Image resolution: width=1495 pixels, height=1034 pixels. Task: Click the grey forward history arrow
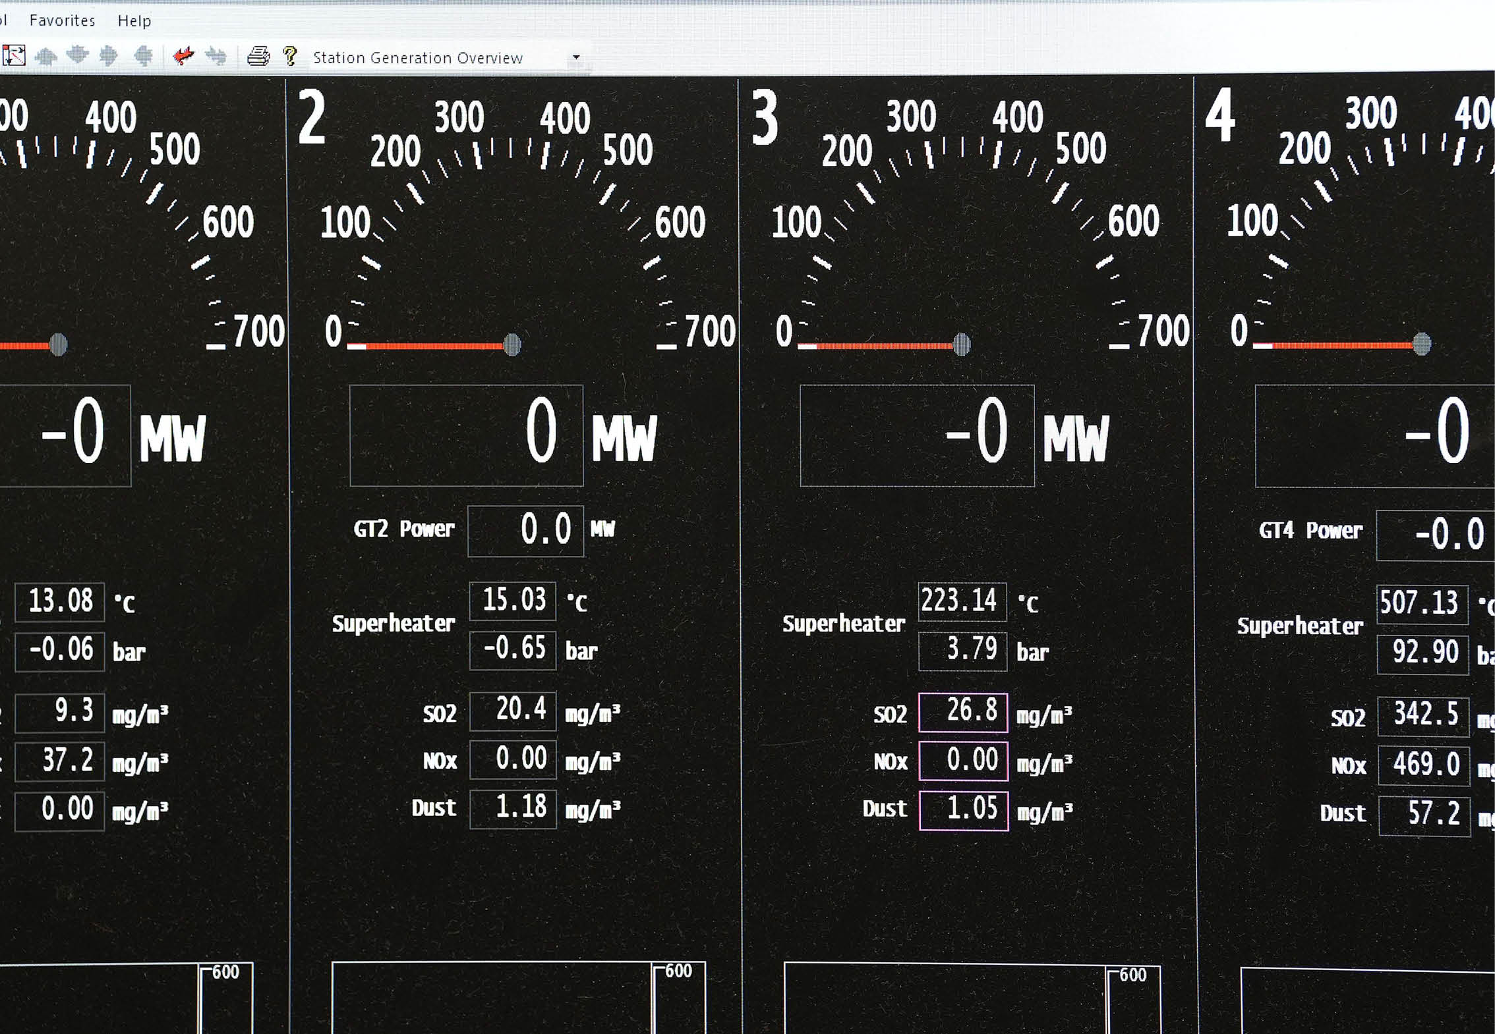click(x=216, y=57)
